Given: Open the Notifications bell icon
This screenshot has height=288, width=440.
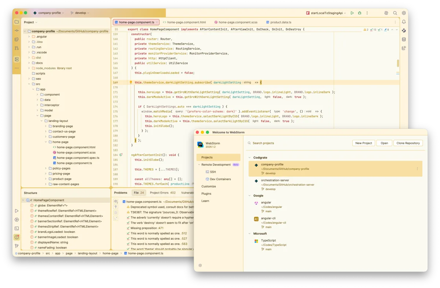Looking at the screenshot, I should click(404, 22).
